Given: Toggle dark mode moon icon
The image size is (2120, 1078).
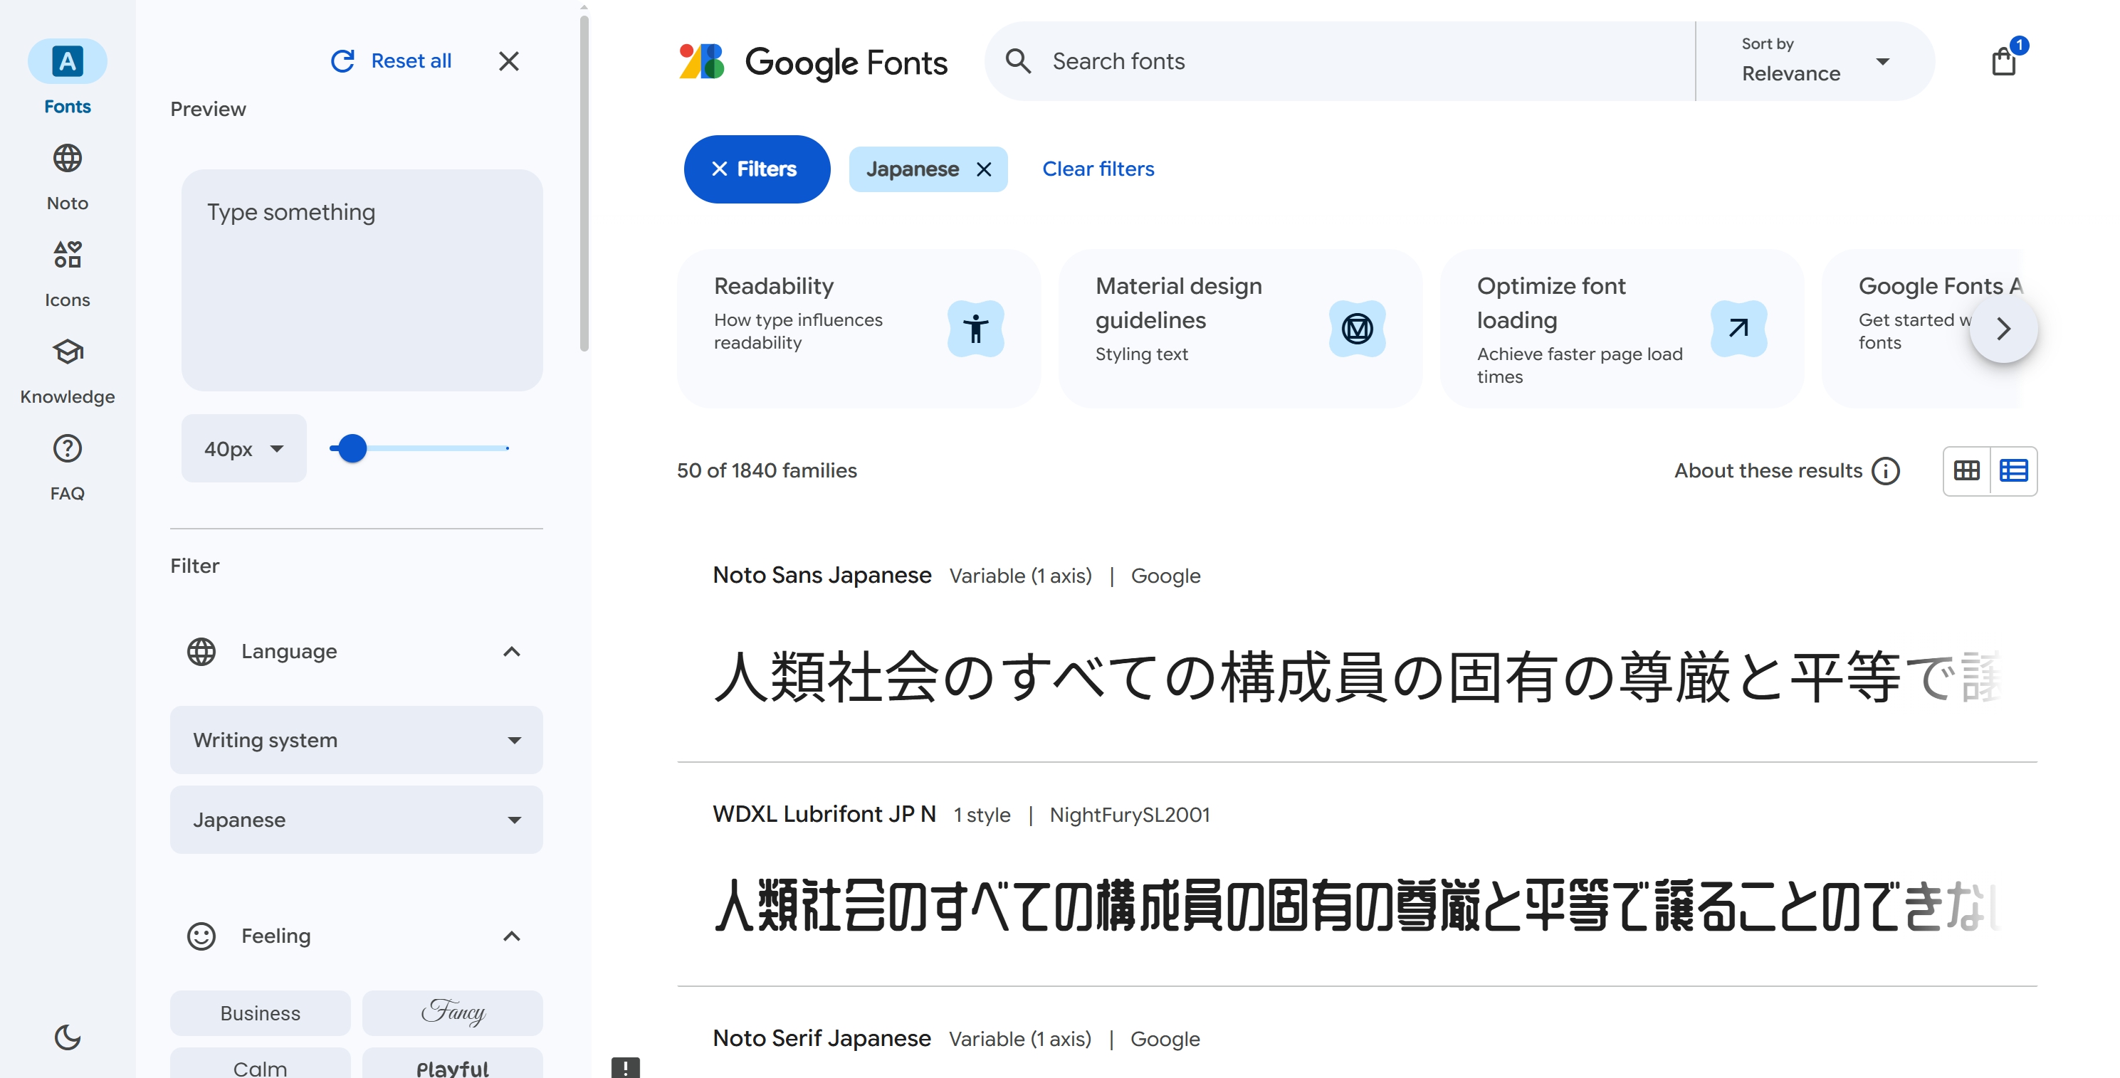Looking at the screenshot, I should [x=68, y=1037].
